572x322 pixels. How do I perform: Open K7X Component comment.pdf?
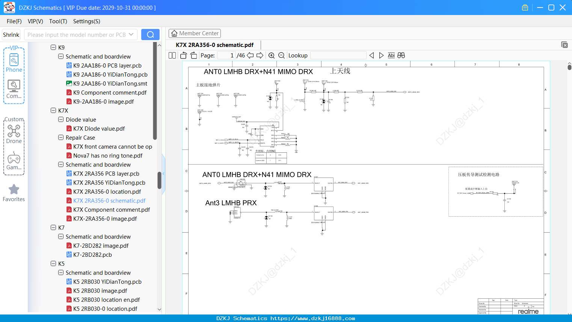[x=112, y=209]
